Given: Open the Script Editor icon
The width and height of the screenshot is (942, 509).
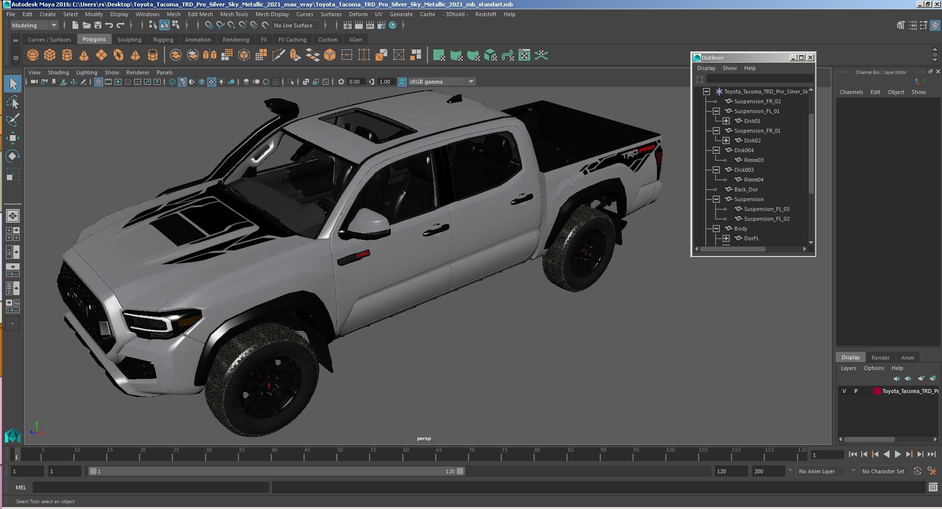Looking at the screenshot, I should [x=933, y=487].
